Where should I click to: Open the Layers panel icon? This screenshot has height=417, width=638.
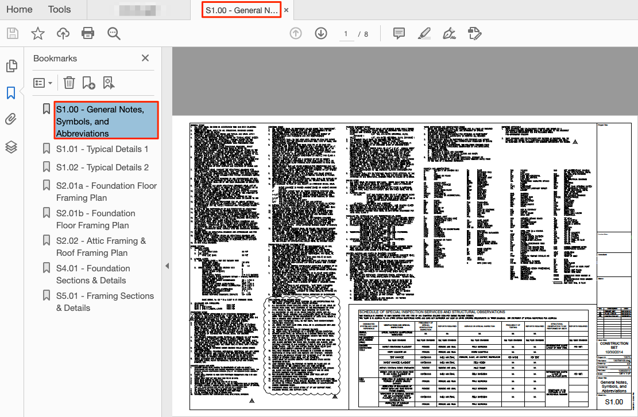(x=11, y=147)
